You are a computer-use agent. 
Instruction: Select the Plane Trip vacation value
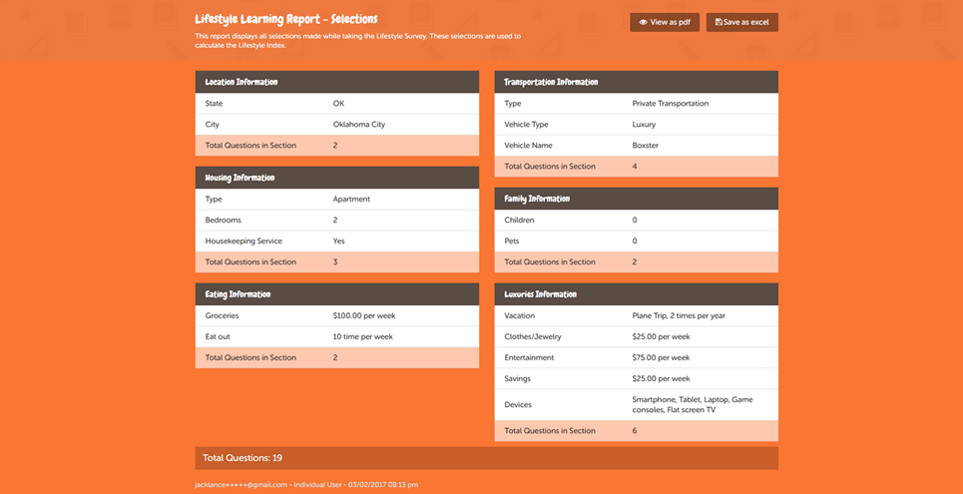point(679,315)
